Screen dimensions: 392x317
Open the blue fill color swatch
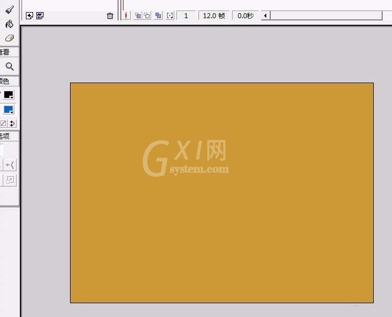8,110
